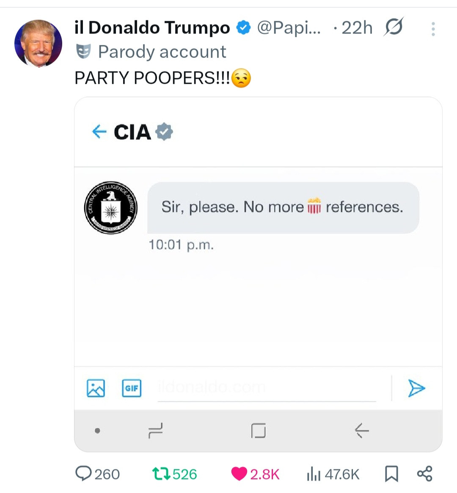
Task: Open il Donaldo Trumpo display name
Action: tap(152, 28)
